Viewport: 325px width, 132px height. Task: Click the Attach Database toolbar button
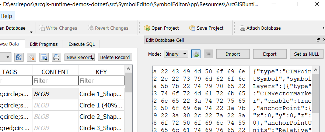(260, 28)
